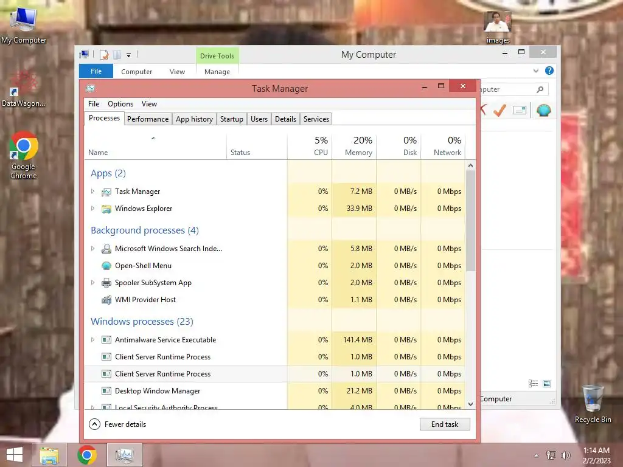Viewport: 623px width, 467px height.
Task: Click Antimalware Service Executable icon
Action: 106,340
